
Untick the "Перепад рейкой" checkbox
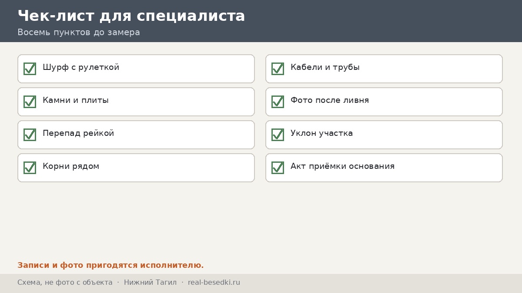pos(30,135)
